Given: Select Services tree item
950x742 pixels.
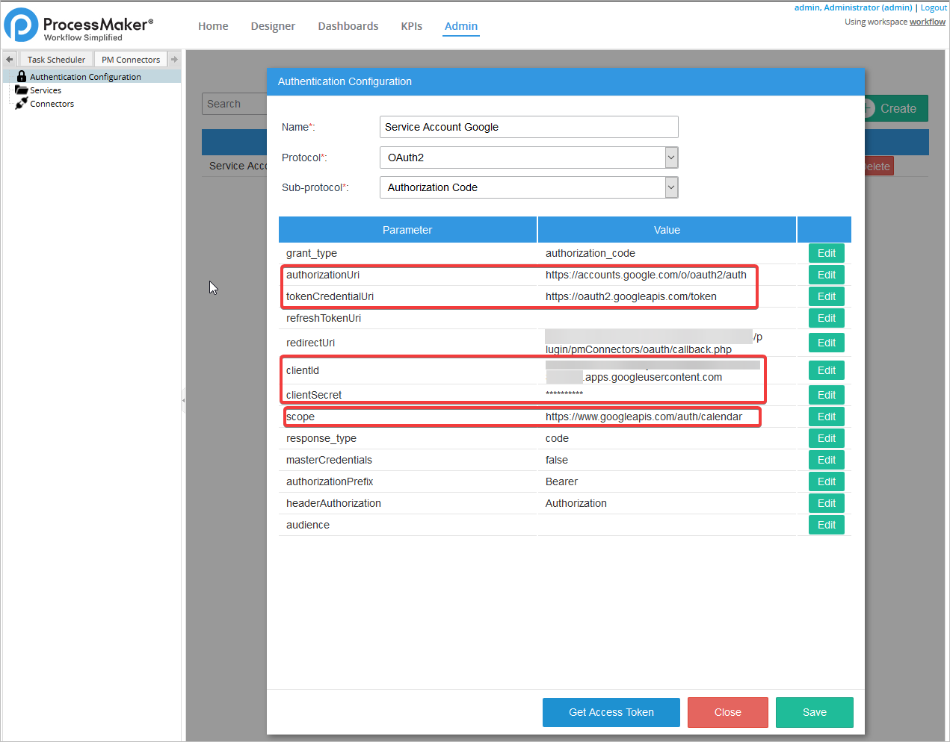Looking at the screenshot, I should (x=46, y=90).
